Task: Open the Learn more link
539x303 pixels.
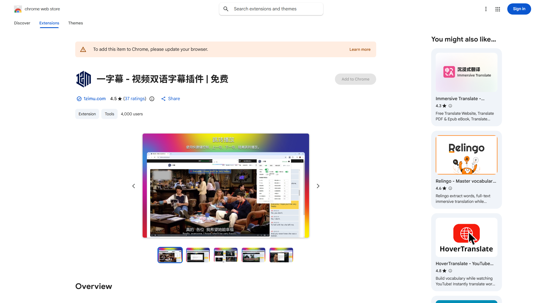Action: [360, 49]
